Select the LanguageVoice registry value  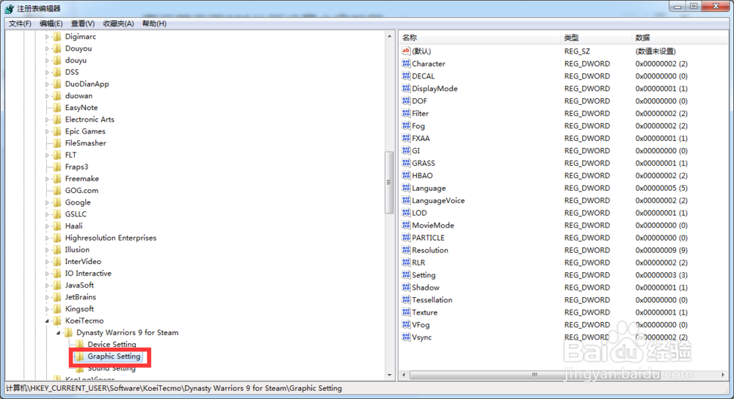438,200
